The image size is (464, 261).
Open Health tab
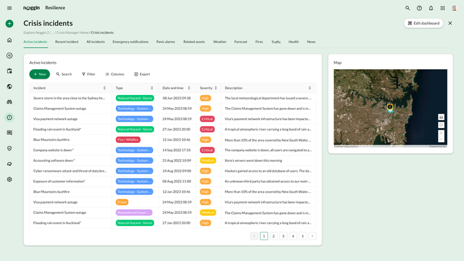click(x=294, y=42)
